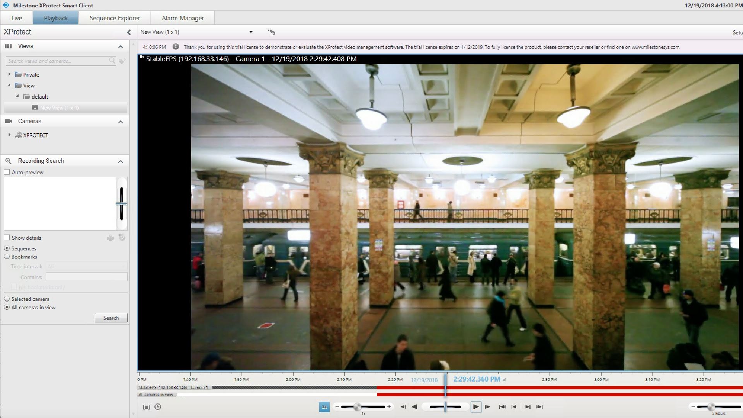Decrease playback speed with minus icon
Image resolution: width=743 pixels, height=418 pixels.
337,407
